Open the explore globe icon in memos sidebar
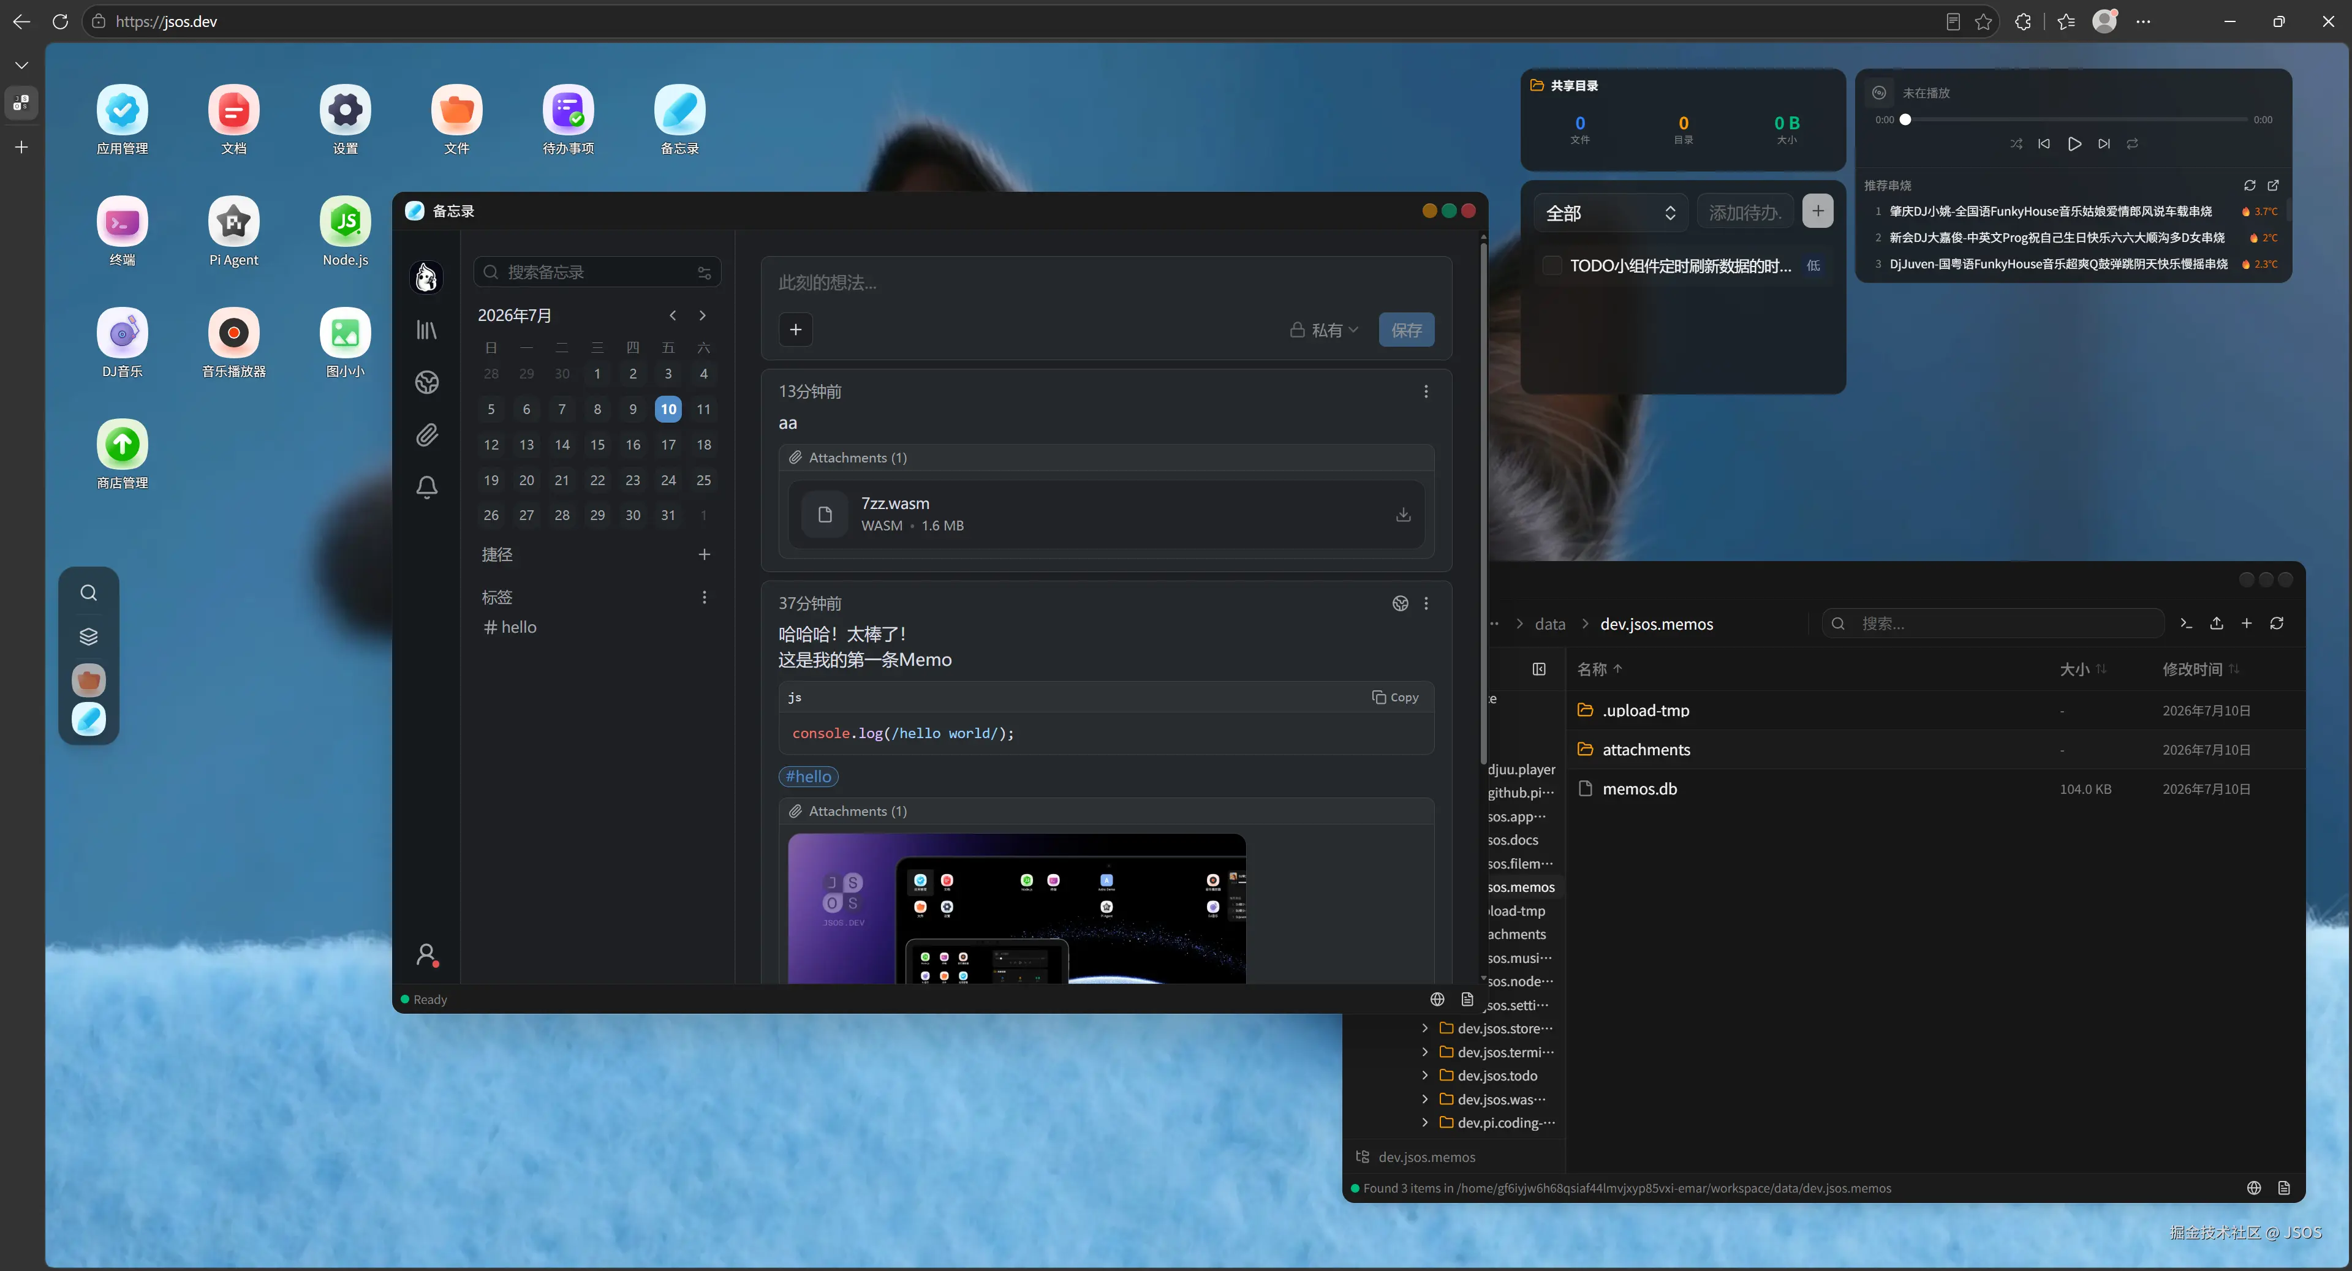The width and height of the screenshot is (2352, 1271). tap(426, 382)
